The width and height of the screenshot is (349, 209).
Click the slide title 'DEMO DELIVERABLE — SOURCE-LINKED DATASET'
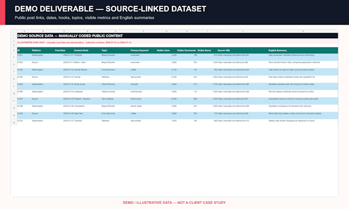tap(110, 9)
